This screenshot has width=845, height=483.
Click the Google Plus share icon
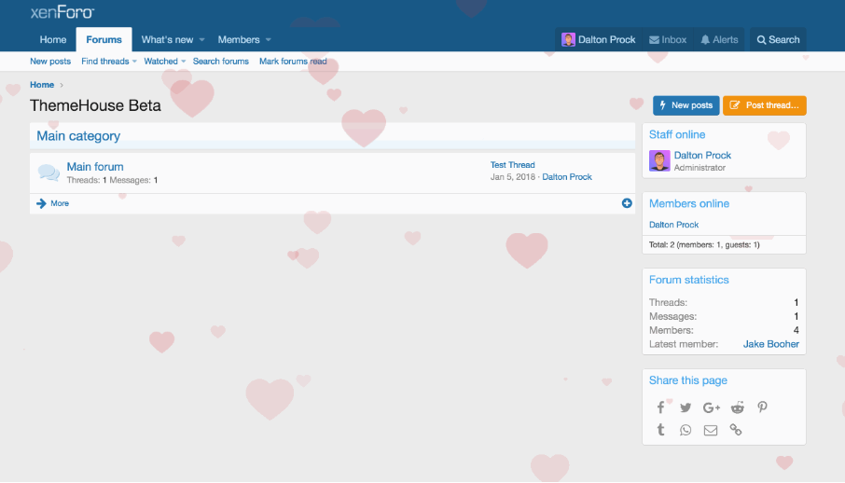pyautogui.click(x=712, y=407)
